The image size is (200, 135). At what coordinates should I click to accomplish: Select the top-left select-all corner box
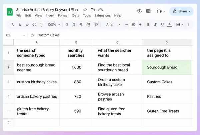(x=8, y=42)
